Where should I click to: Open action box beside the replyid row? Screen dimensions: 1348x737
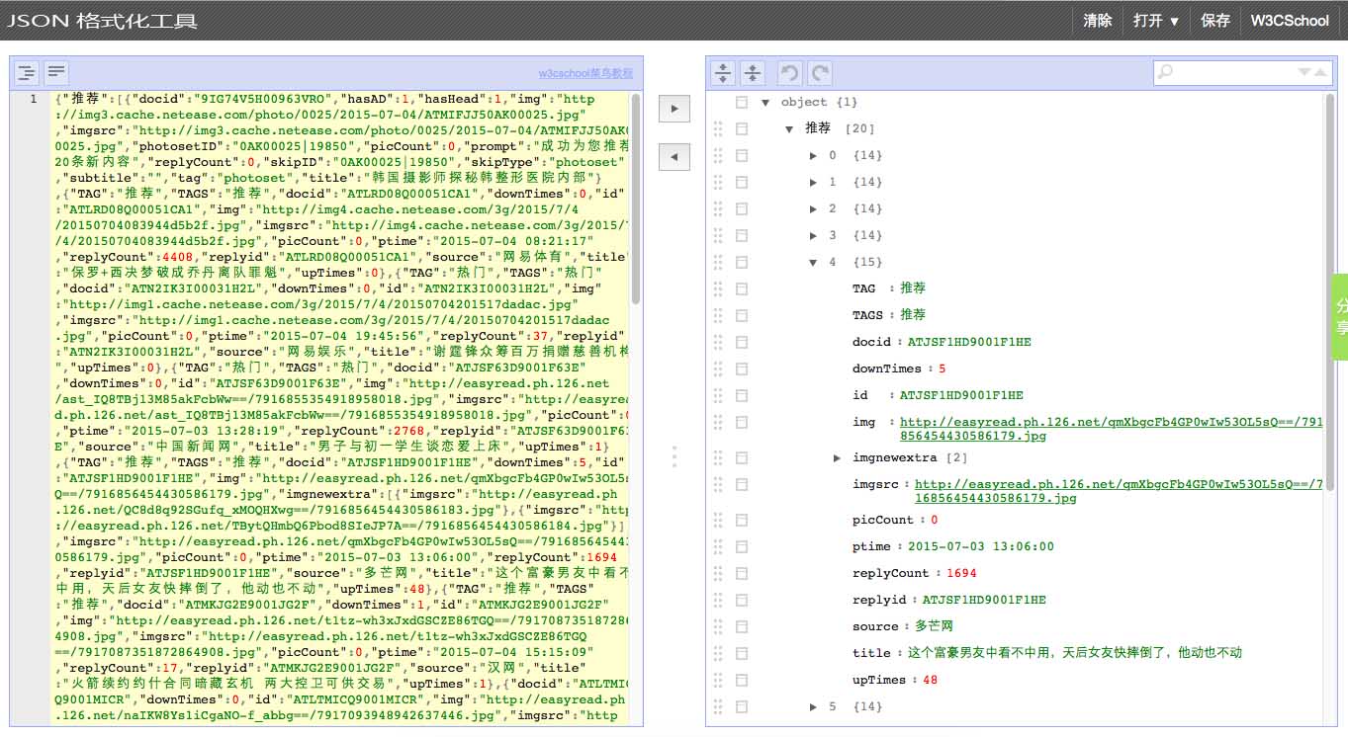[x=742, y=600]
